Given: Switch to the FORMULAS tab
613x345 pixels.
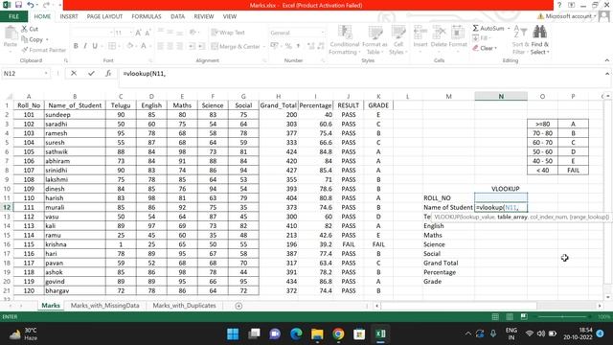Looking at the screenshot, I should [147, 16].
